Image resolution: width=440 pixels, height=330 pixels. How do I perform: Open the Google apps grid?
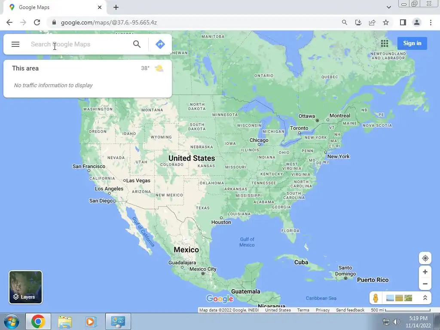click(x=385, y=43)
